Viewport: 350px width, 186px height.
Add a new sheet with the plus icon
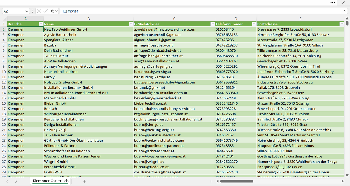85,181
